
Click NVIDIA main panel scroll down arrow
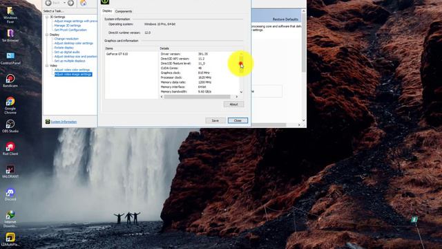click(304, 120)
